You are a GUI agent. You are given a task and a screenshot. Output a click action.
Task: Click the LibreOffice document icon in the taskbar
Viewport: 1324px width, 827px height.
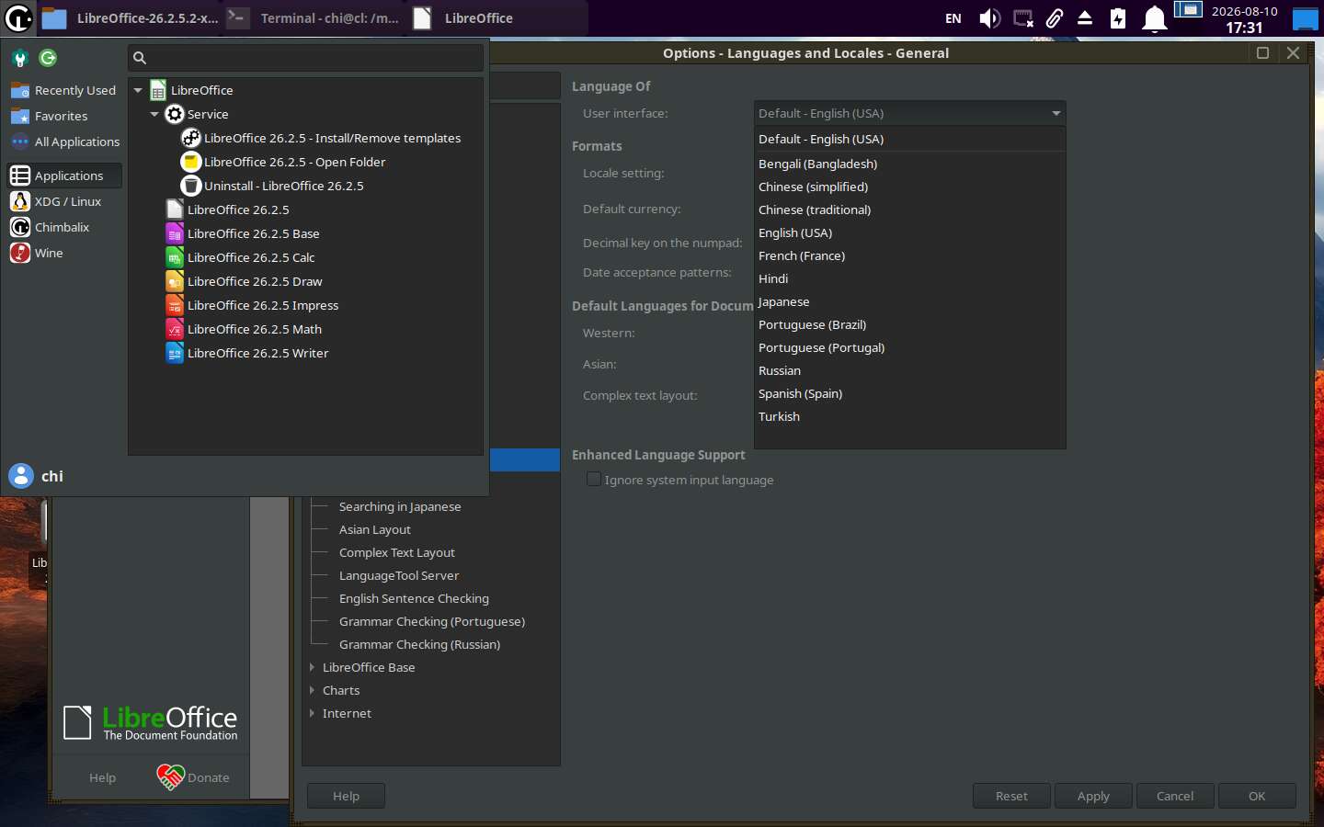pos(422,18)
